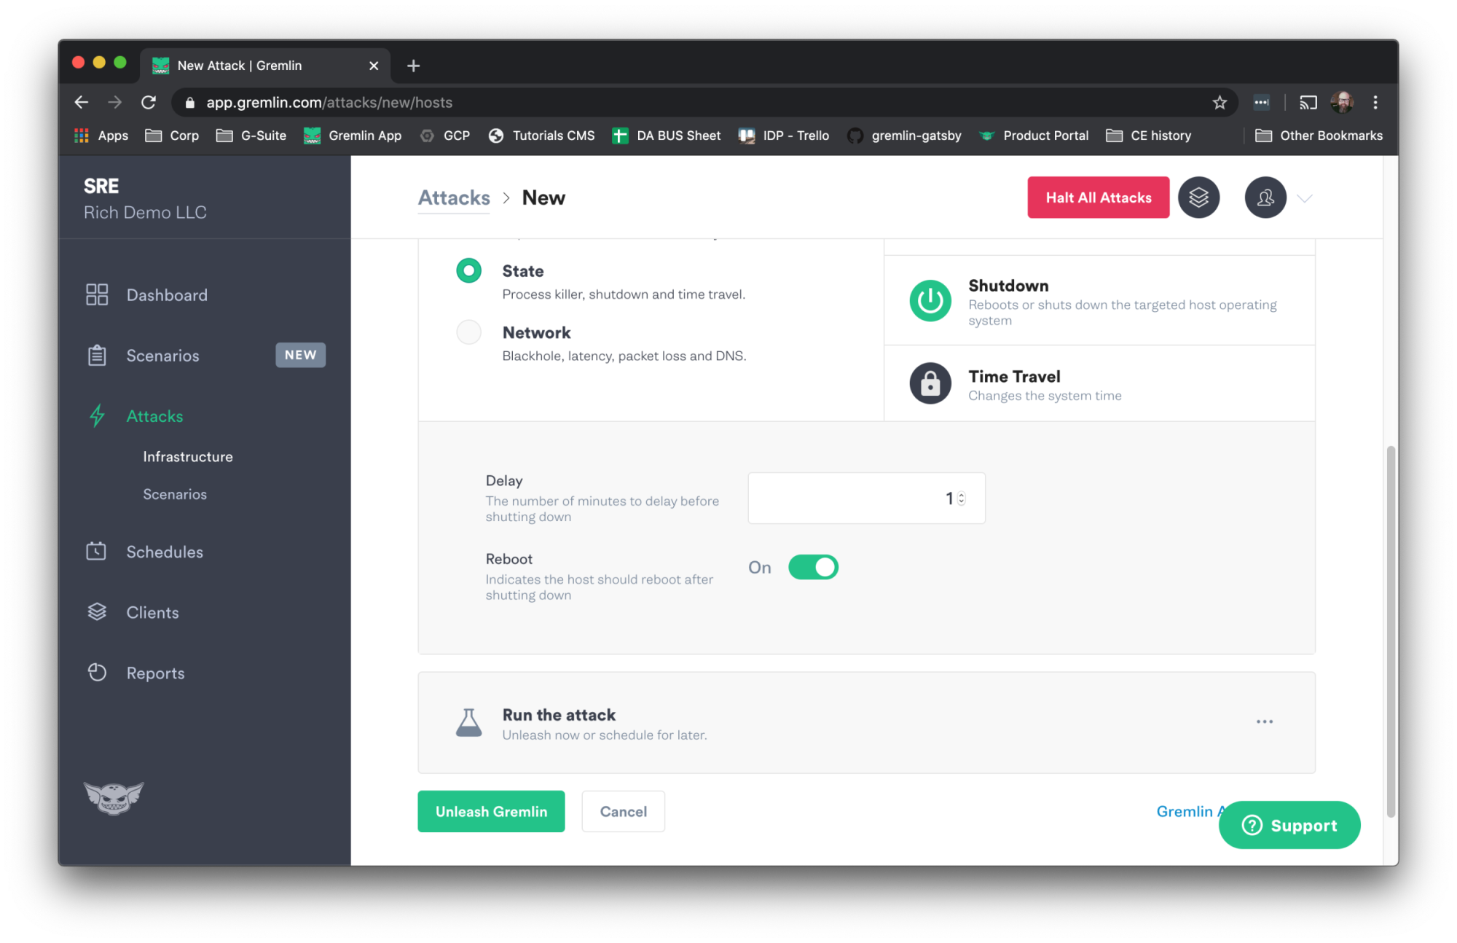Select the Network radio button
Image resolution: width=1457 pixels, height=943 pixels.
click(468, 332)
